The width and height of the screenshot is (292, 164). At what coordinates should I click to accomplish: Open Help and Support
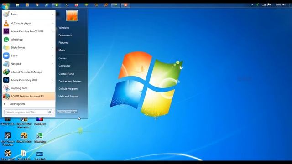(68, 96)
